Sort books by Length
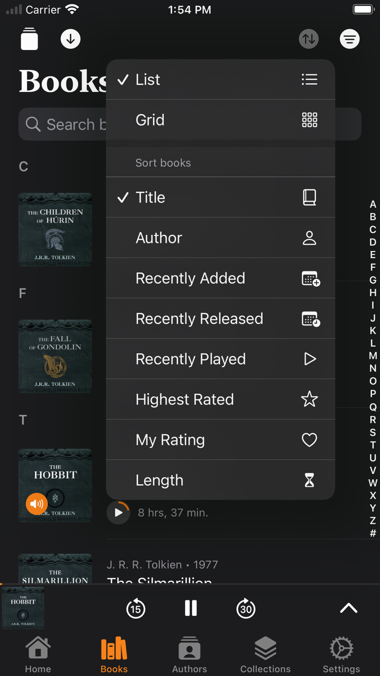The height and width of the screenshot is (676, 380). 220,480
